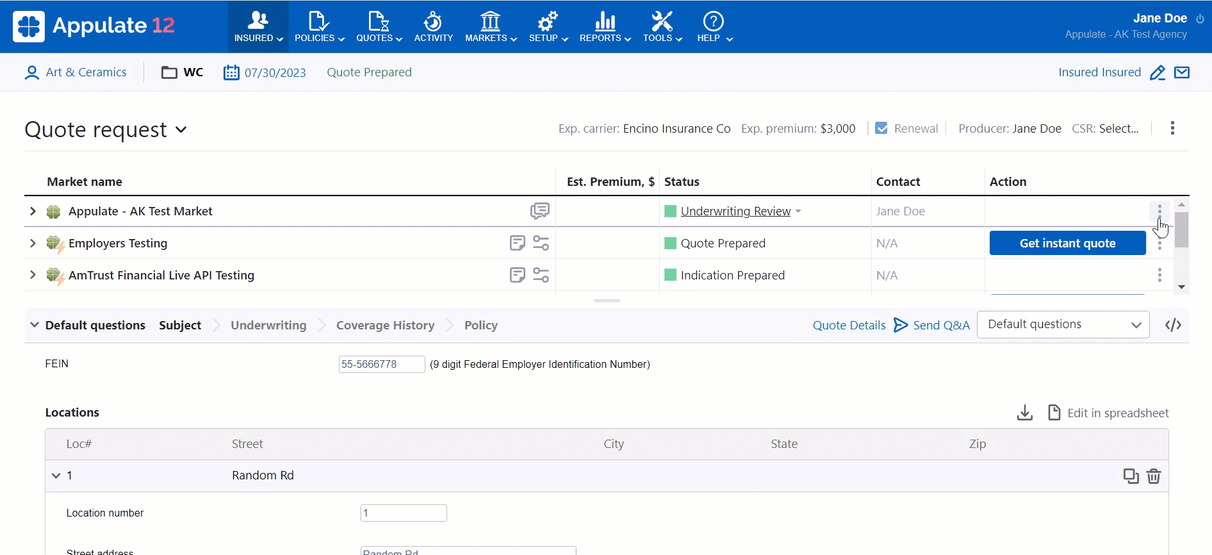Screen dimensions: 1212x555
Task: Switch to the Policy tab
Action: tap(480, 325)
